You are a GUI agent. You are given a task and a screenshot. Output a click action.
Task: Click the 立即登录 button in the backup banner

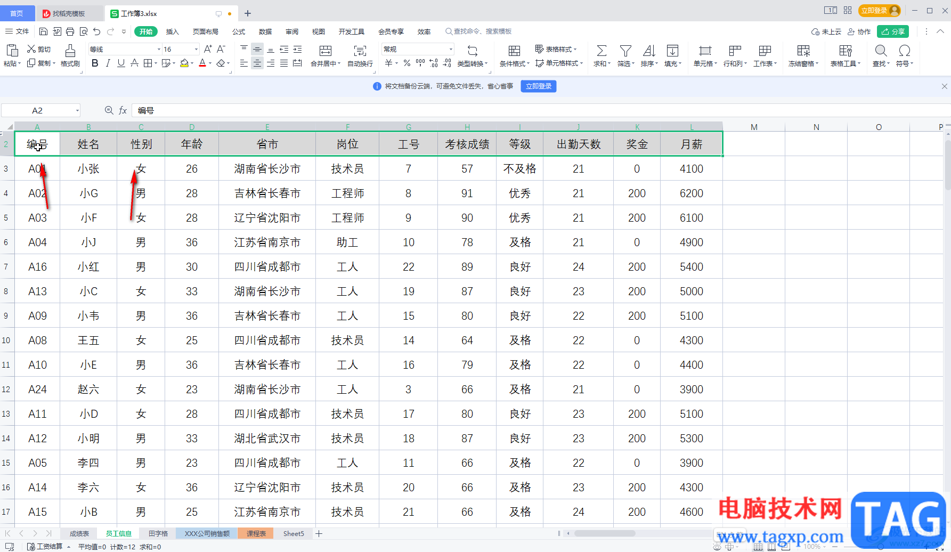click(x=539, y=86)
